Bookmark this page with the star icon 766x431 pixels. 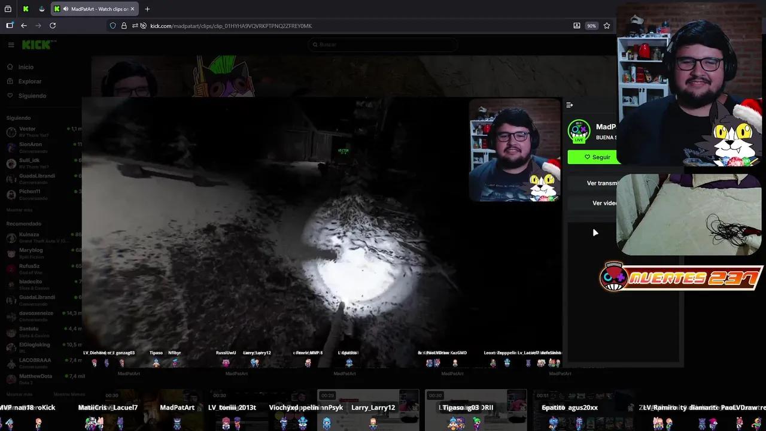coord(607,26)
